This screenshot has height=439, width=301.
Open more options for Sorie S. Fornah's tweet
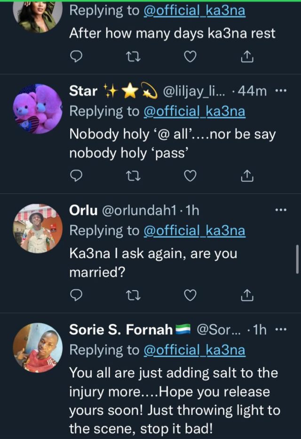(x=280, y=329)
